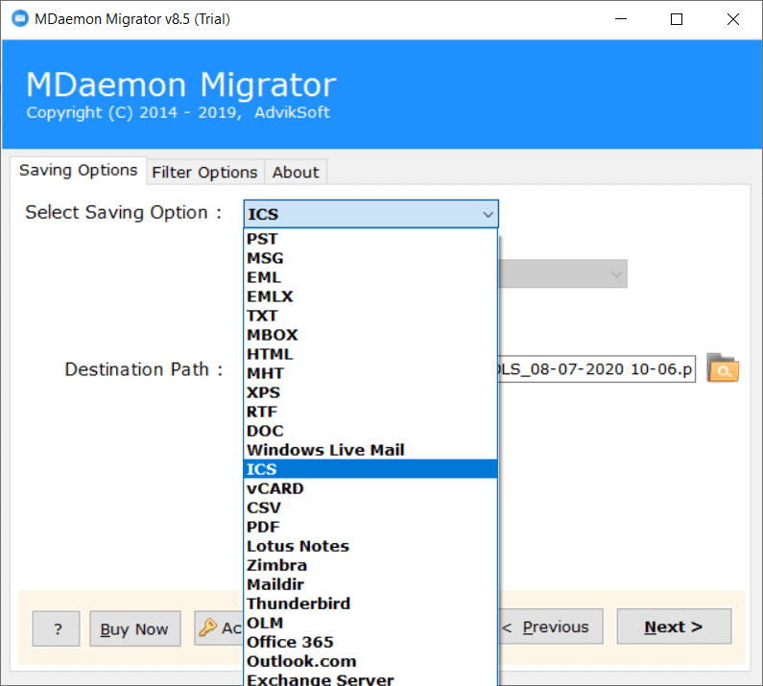Viewport: 763px width, 686px height.
Task: Close the MDaemon Migrator window
Action: tap(733, 19)
